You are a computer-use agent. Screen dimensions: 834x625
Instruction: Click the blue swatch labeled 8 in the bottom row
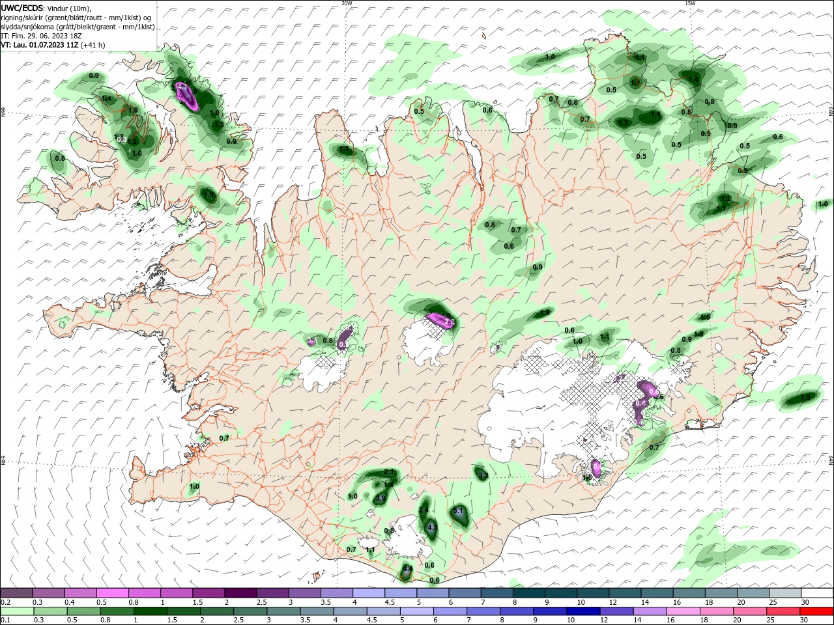coord(517,611)
